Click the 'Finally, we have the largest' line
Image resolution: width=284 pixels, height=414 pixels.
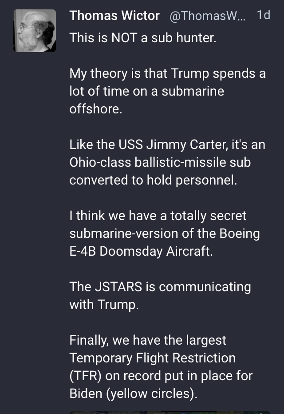148,340
